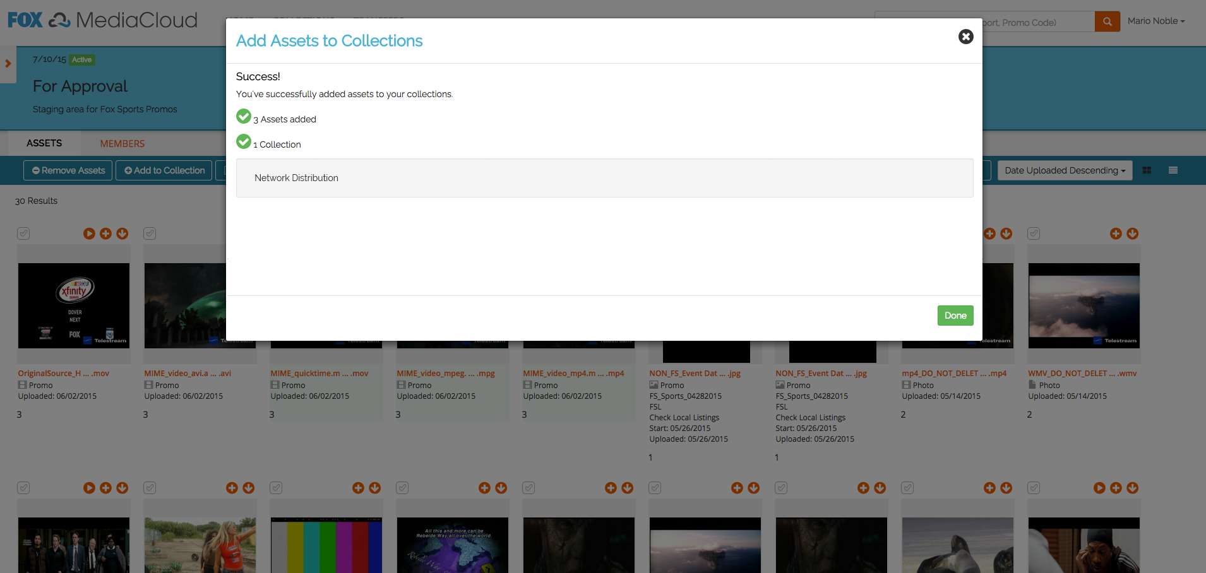Expand the left sidebar chevron arrow

point(8,64)
